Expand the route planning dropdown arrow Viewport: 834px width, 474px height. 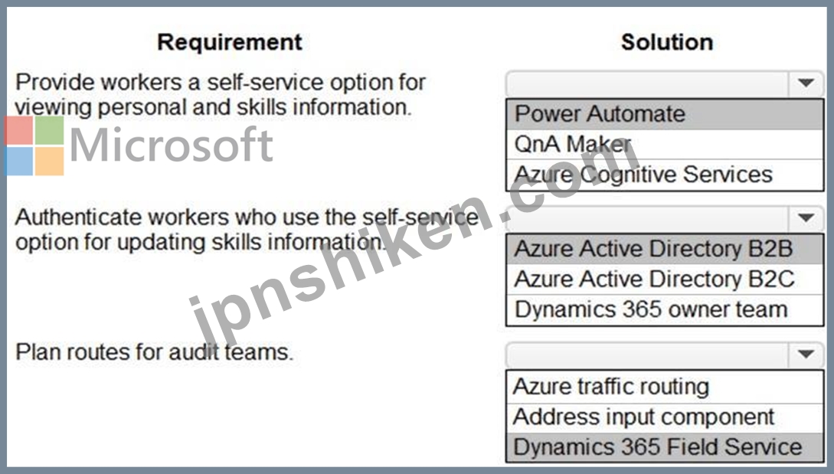[806, 355]
